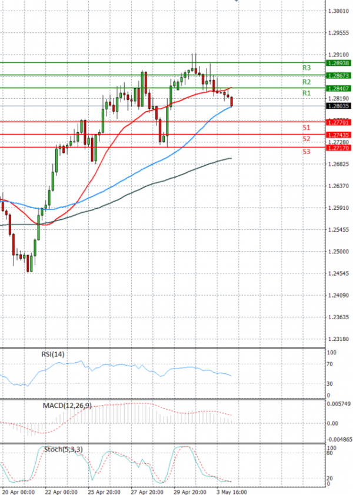Click the S1 support price label 1.27701
The height and width of the screenshot is (495, 353).
pos(339,122)
